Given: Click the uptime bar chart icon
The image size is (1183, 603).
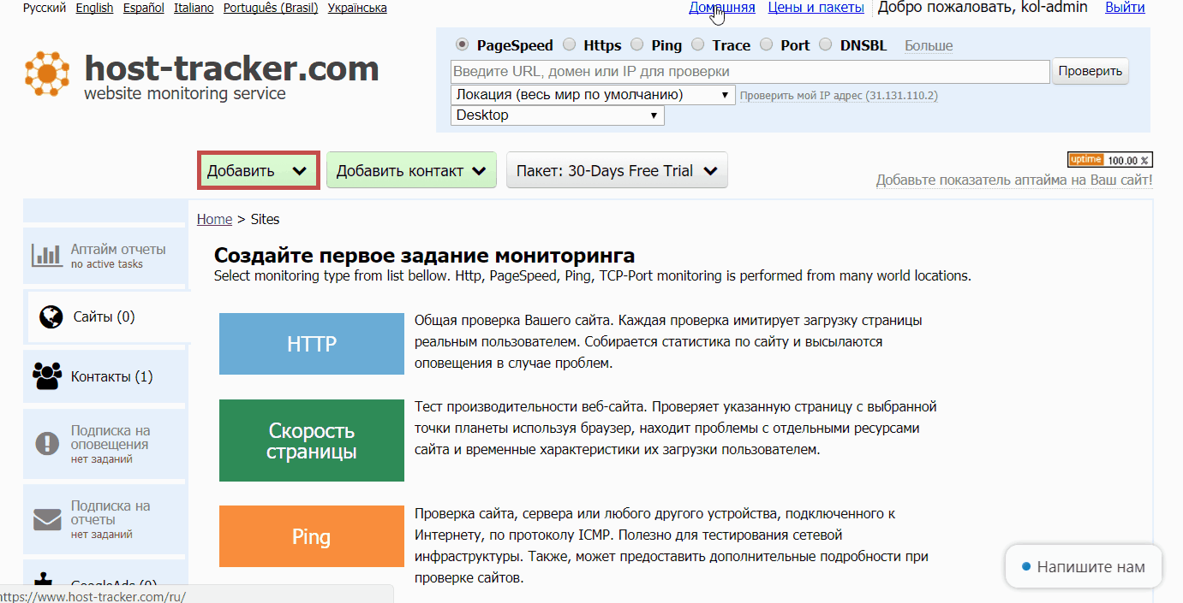Looking at the screenshot, I should [46, 255].
